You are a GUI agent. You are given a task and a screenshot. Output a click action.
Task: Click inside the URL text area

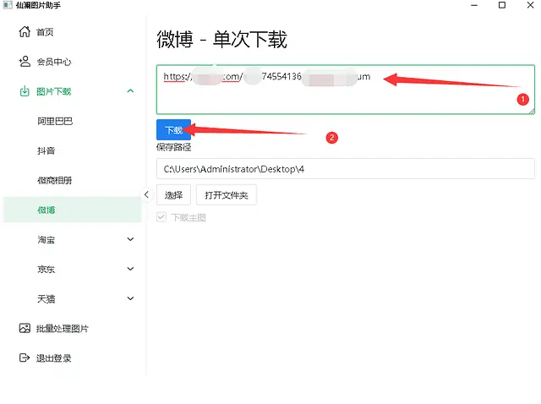346,90
